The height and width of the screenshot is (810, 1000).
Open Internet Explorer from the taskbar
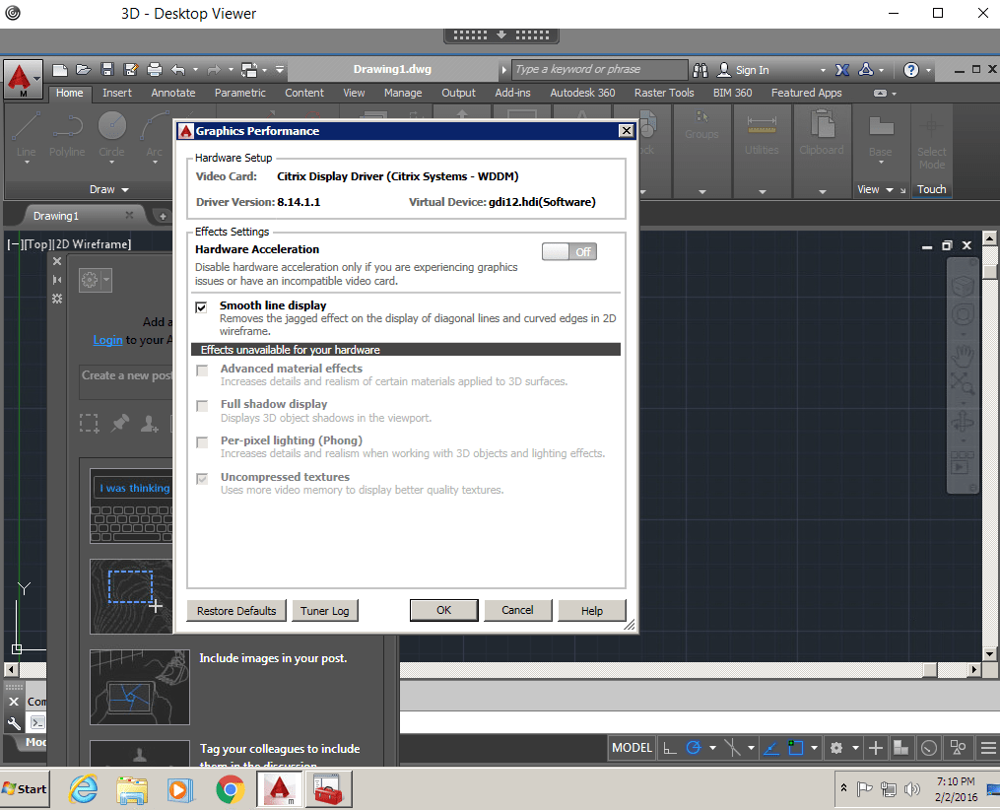point(84,790)
